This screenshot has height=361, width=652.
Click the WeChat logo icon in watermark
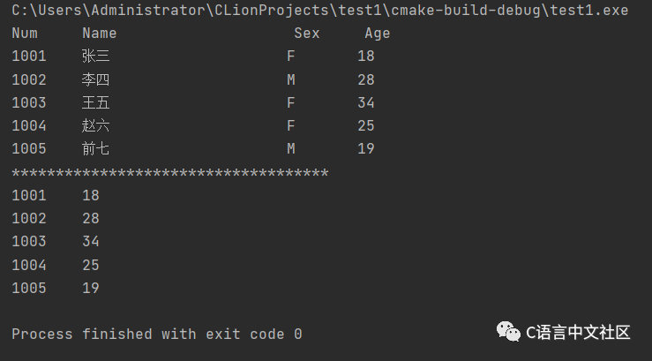[x=508, y=332]
